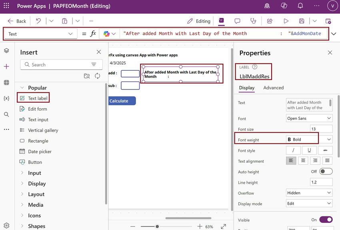Open toolbar overflow ellipsis menu

[x=91, y=21]
